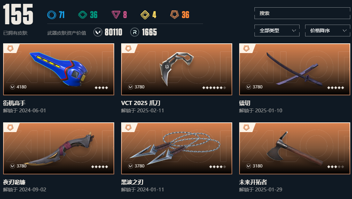Click the orange Ultra tier icon
Image resolution: width=352 pixels, height=199 pixels.
point(174,15)
